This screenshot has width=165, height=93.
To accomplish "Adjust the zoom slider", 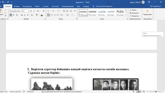I will pos(156,92).
